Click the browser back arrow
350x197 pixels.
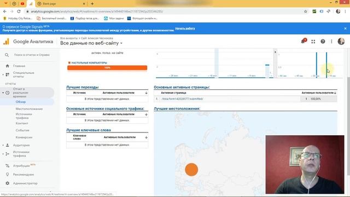5,11
